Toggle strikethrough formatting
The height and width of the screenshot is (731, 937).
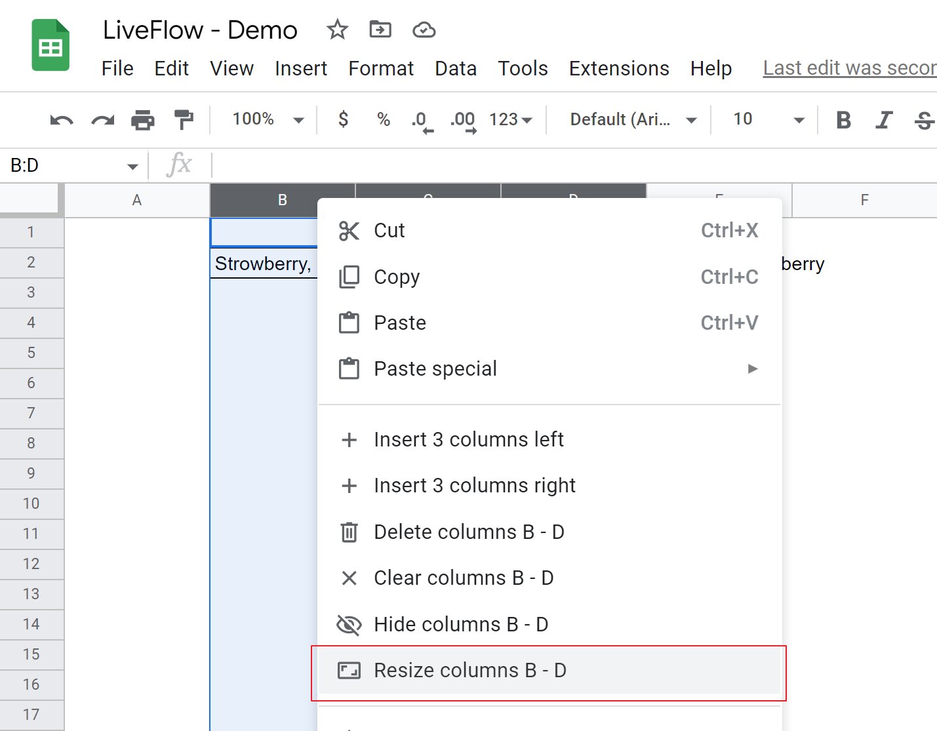[x=924, y=120]
